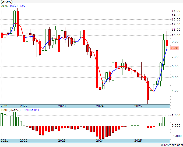Click the tall red candlestick peaking at 15.00
The width and height of the screenshot is (183, 147).
pos(18,23)
